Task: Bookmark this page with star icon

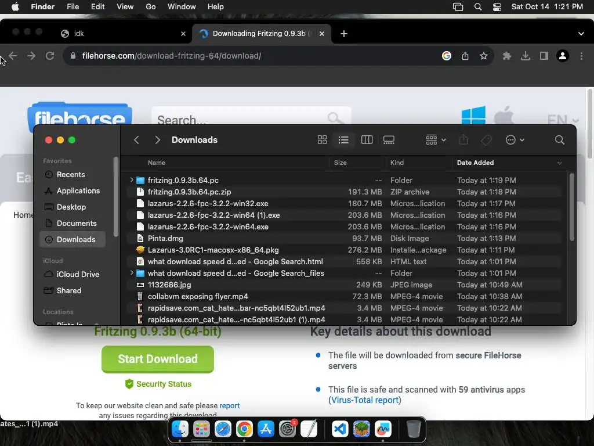Action: click(484, 56)
